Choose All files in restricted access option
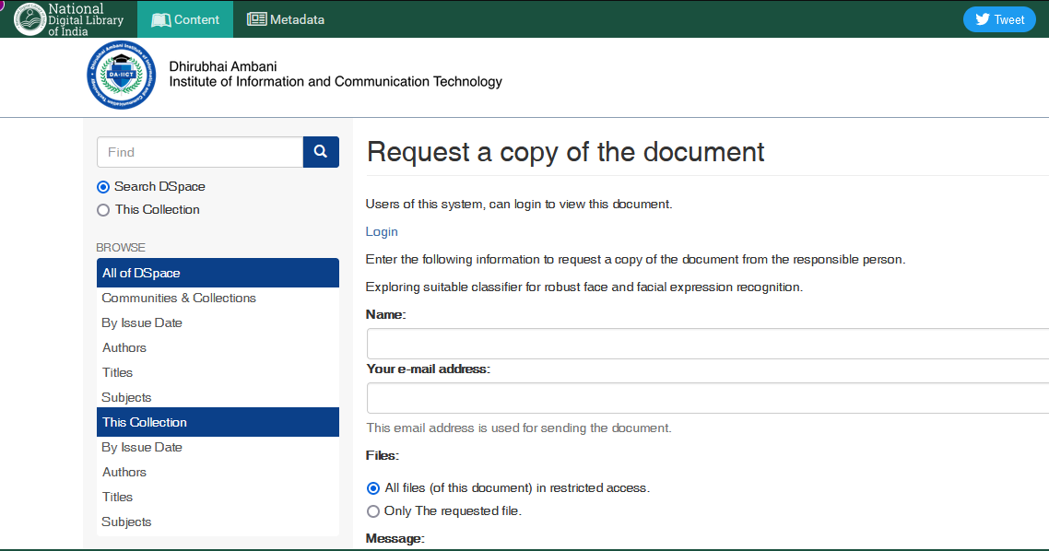This screenshot has height=551, width=1049. click(373, 488)
